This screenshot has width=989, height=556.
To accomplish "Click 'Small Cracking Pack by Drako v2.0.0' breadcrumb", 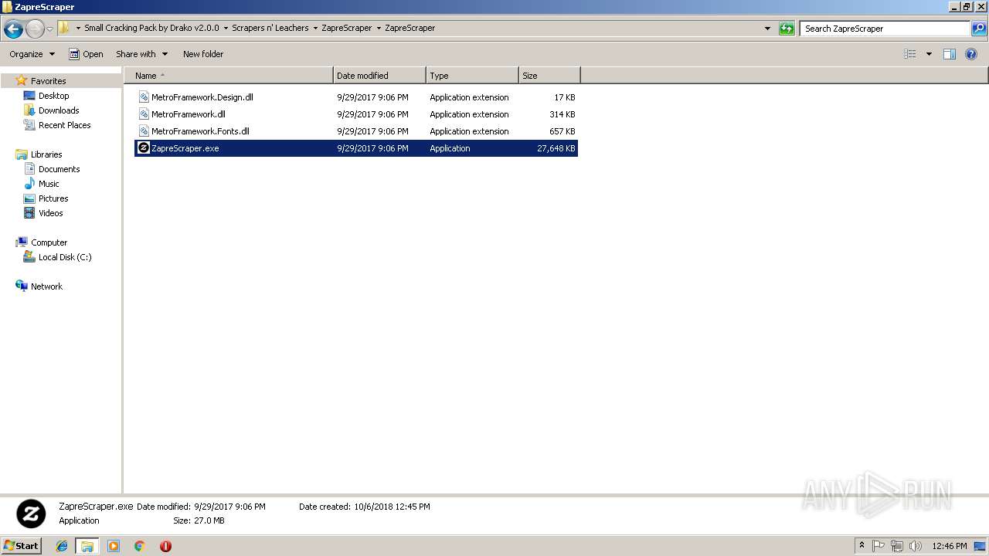I will coord(151,28).
